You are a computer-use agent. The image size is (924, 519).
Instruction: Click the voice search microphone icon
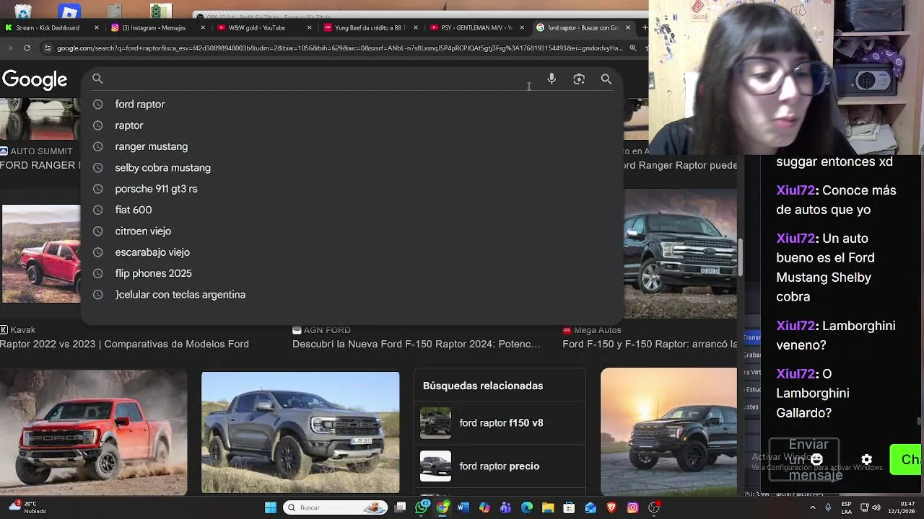point(552,79)
